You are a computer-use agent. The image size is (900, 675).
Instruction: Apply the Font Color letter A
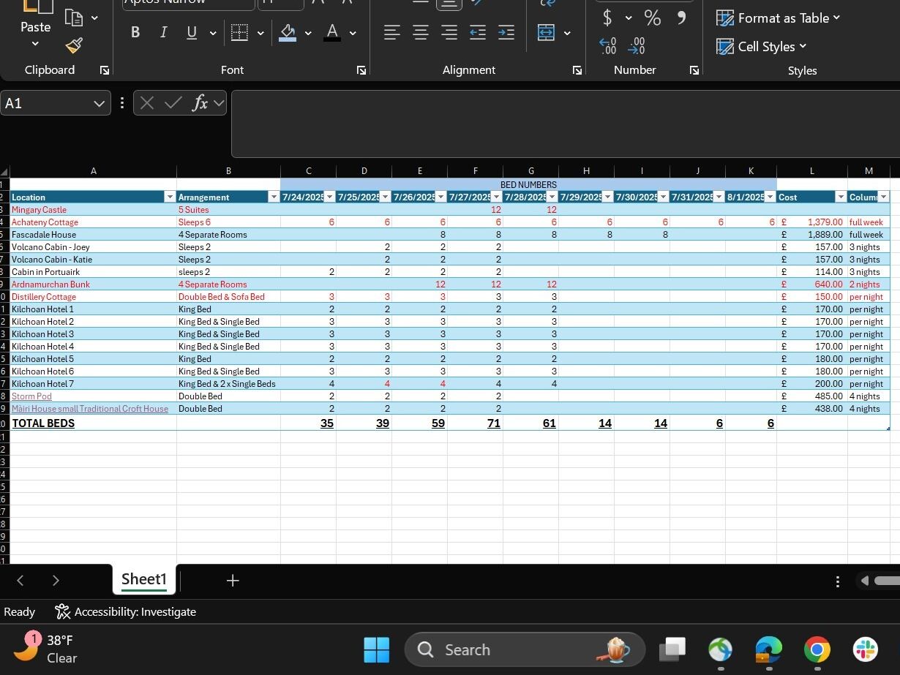pyautogui.click(x=332, y=32)
